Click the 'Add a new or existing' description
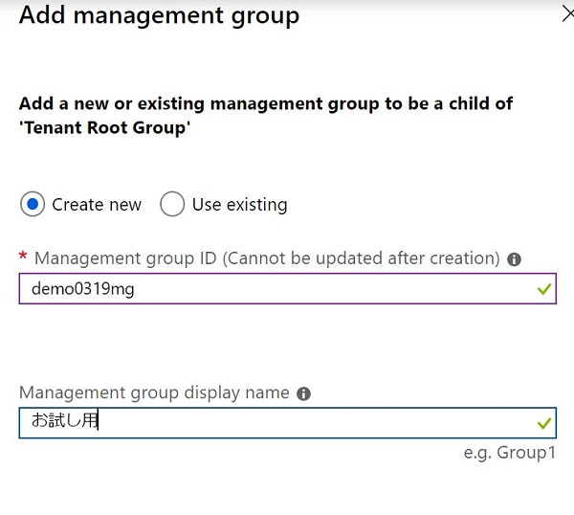The image size is (574, 515). tap(266, 116)
